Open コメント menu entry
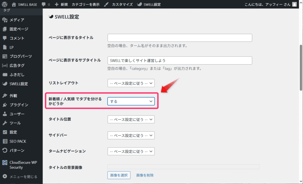303x184 pixels. [x=17, y=38]
